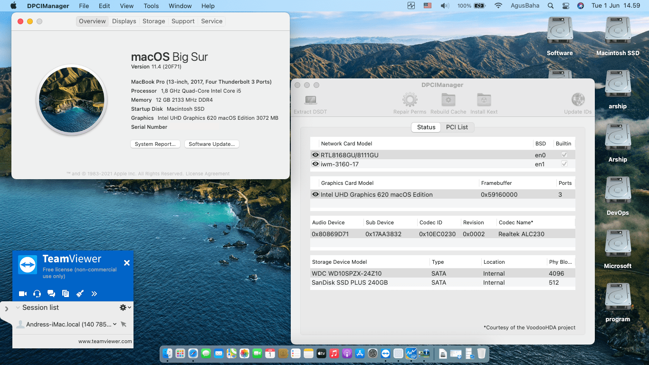Open TeamViewer file box icon
The height and width of the screenshot is (365, 649).
66,294
